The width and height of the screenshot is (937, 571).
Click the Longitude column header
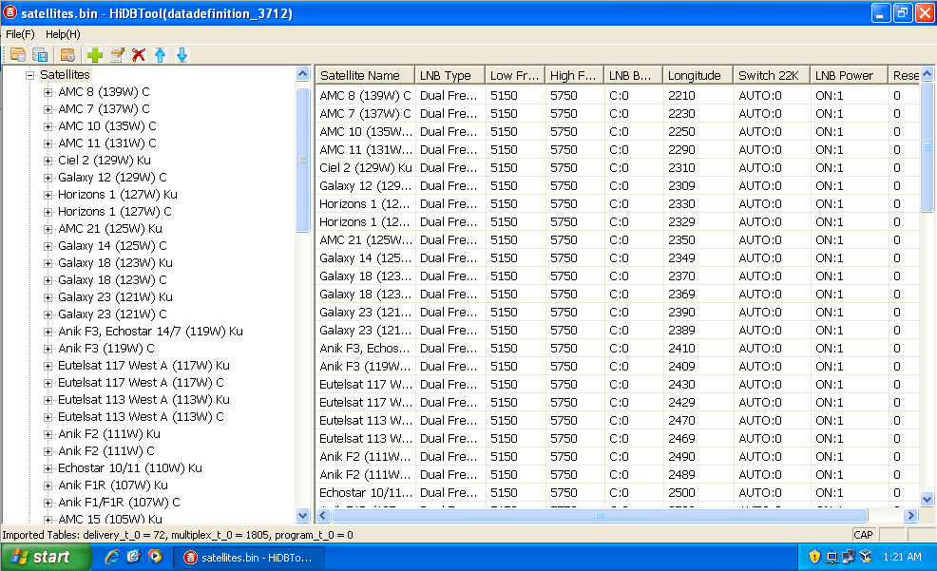pos(698,75)
